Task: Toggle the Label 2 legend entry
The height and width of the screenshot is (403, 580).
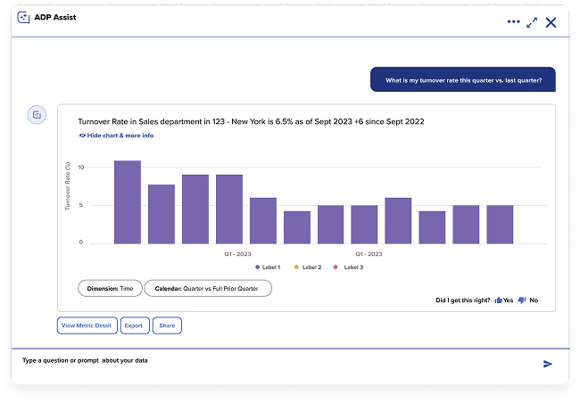Action: click(x=308, y=267)
